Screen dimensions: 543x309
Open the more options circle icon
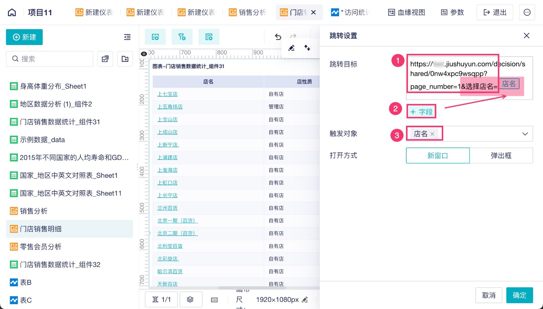point(527,13)
